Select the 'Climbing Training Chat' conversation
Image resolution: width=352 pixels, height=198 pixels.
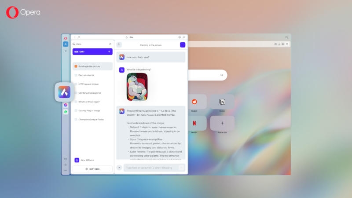pos(90,93)
